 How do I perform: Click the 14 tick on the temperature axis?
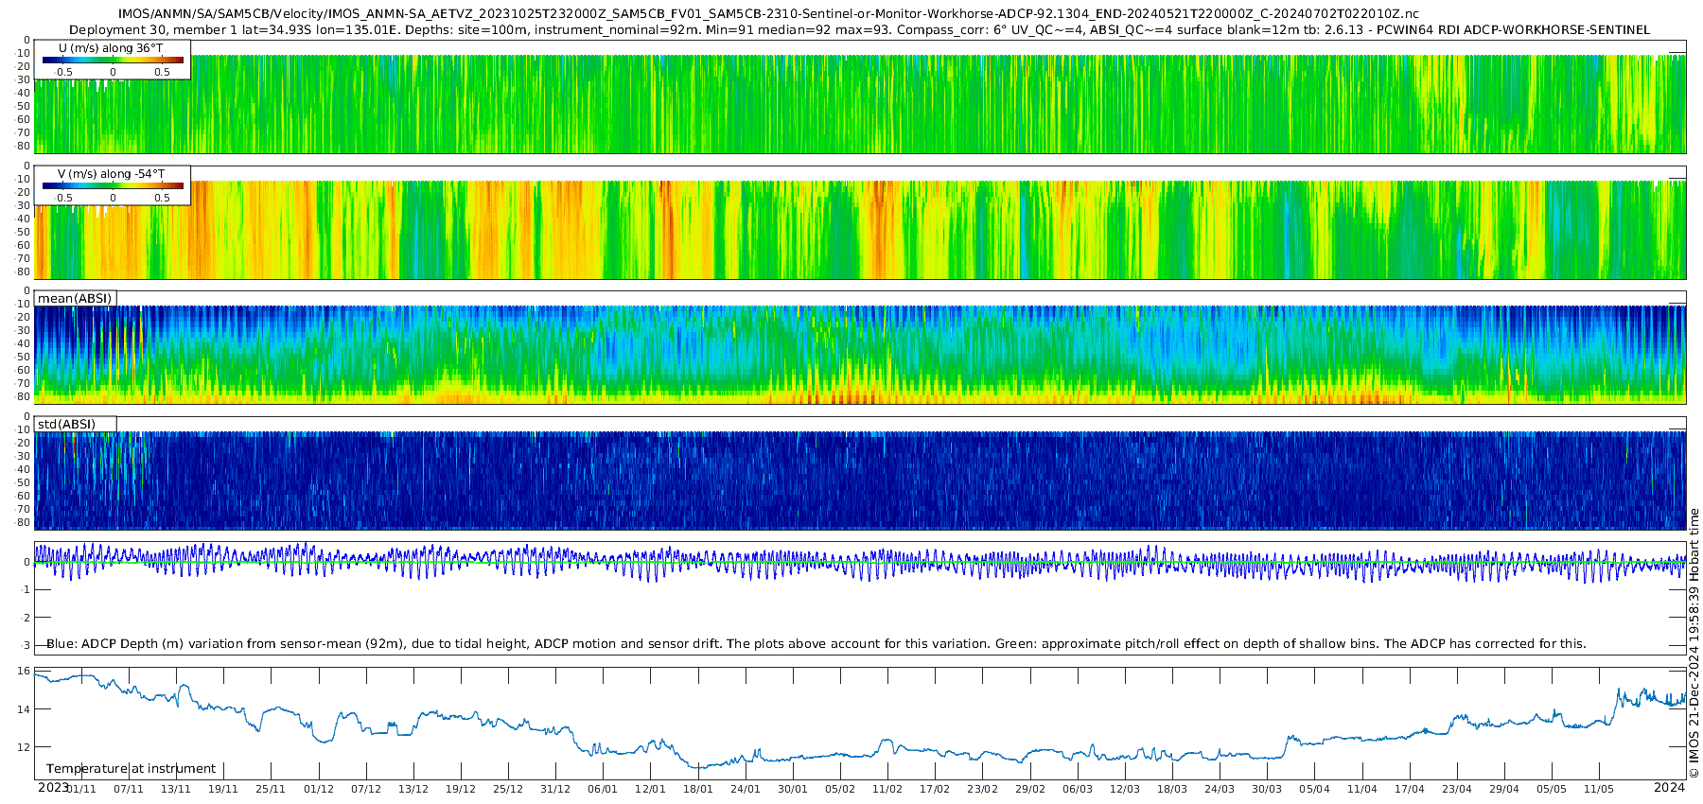pos(25,709)
